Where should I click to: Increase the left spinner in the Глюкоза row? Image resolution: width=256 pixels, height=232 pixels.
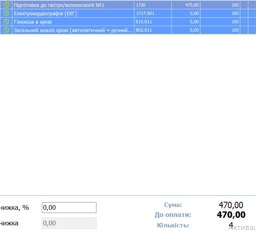tap(245, 20)
